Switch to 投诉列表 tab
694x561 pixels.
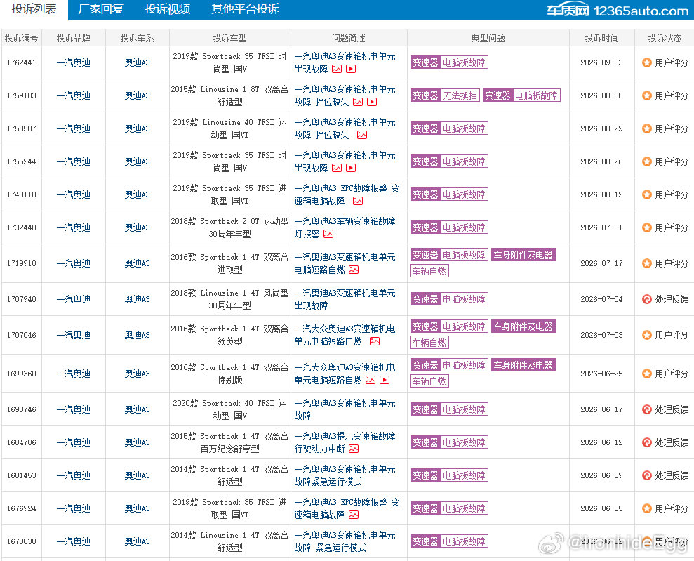coord(34,9)
